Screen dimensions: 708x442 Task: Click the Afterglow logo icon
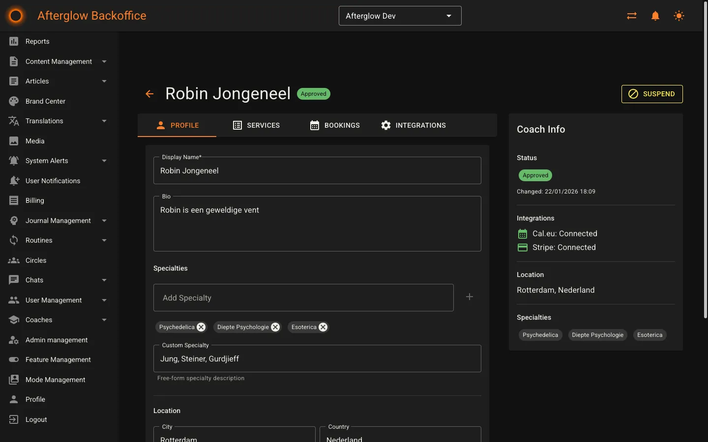(x=15, y=15)
